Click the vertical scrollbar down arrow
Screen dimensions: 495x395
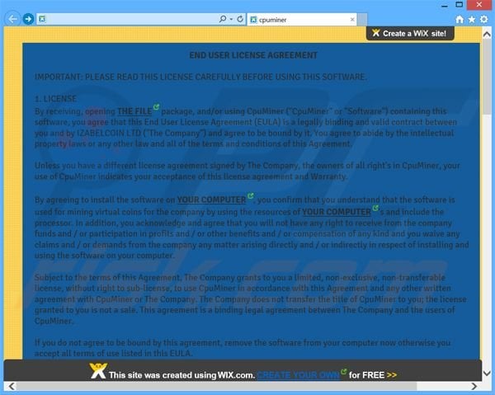(487, 374)
